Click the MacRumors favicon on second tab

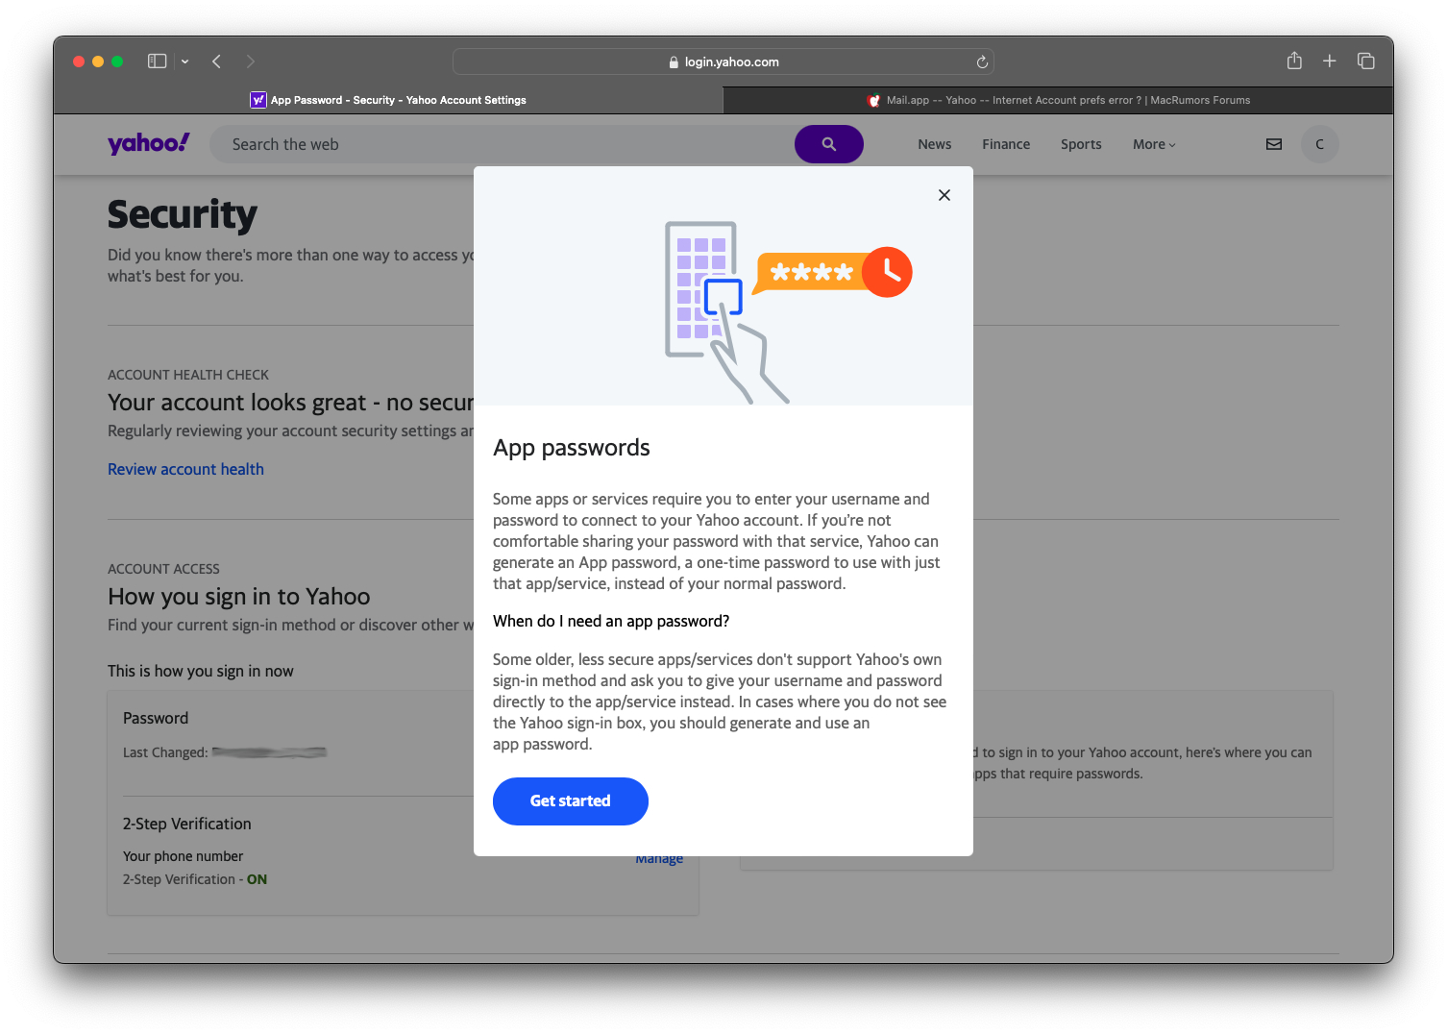tap(873, 100)
